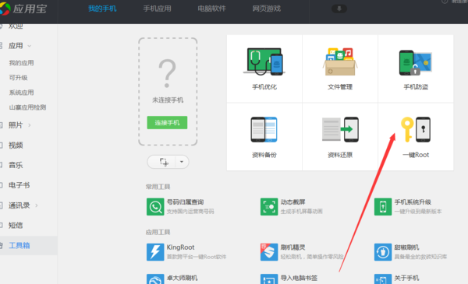
Task: Switch to 网页游戏 tab
Action: pos(267,9)
